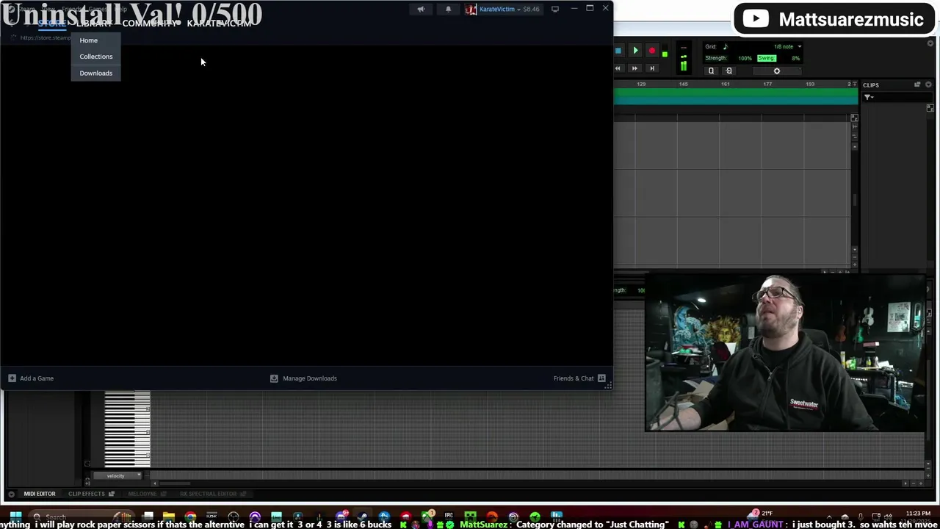This screenshot has width=940, height=529.
Task: Open the Steam LIBRARY tab
Action: click(x=94, y=24)
